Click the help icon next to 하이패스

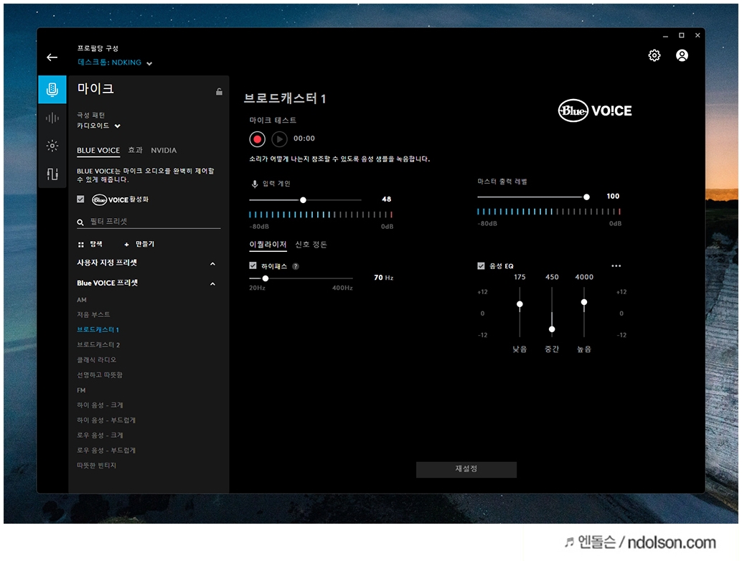tap(295, 266)
